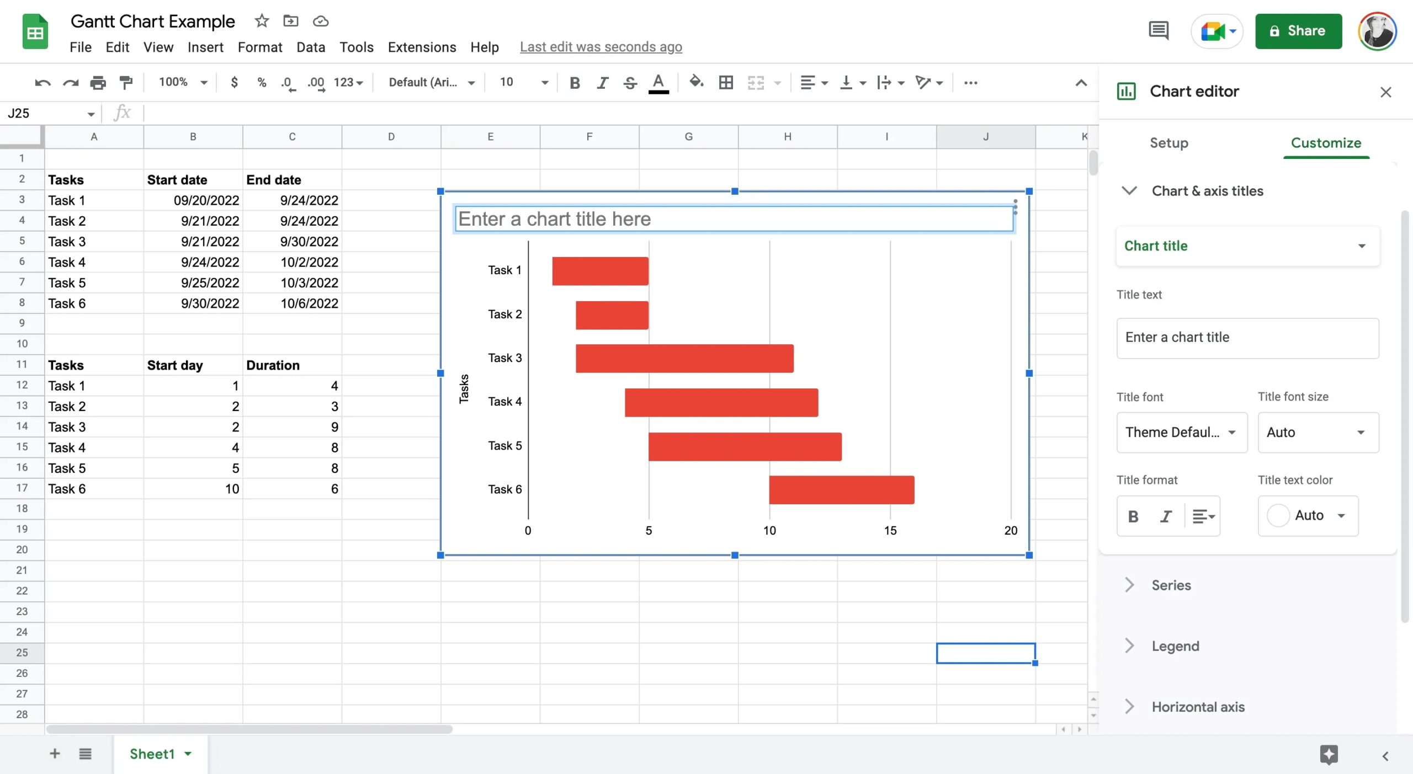Open the print dialog

click(x=98, y=82)
